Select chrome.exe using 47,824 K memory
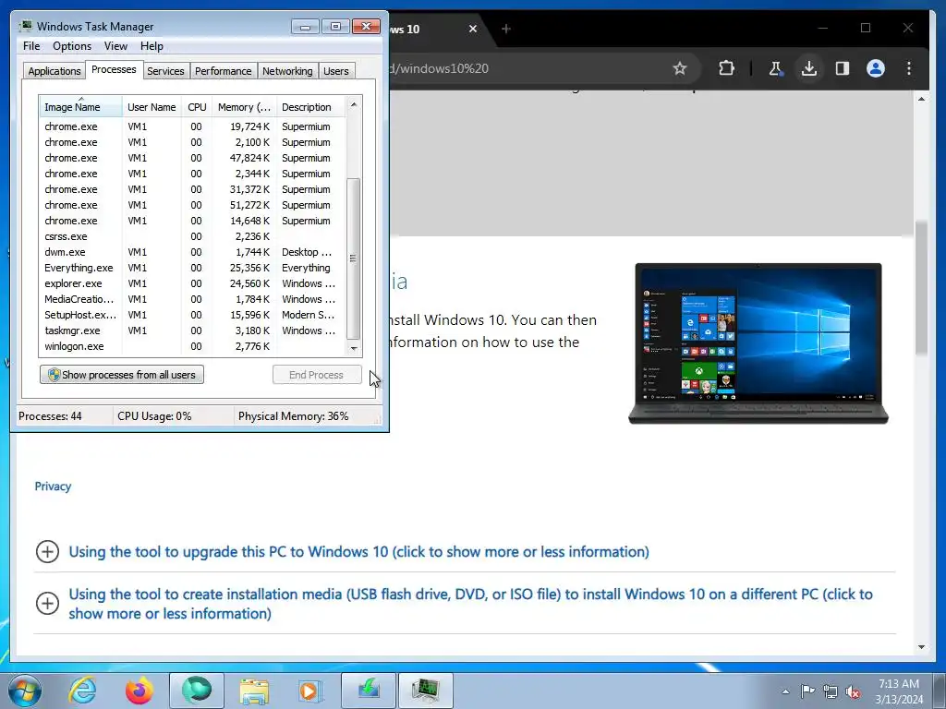Screen dimensions: 946x709 [192, 158]
